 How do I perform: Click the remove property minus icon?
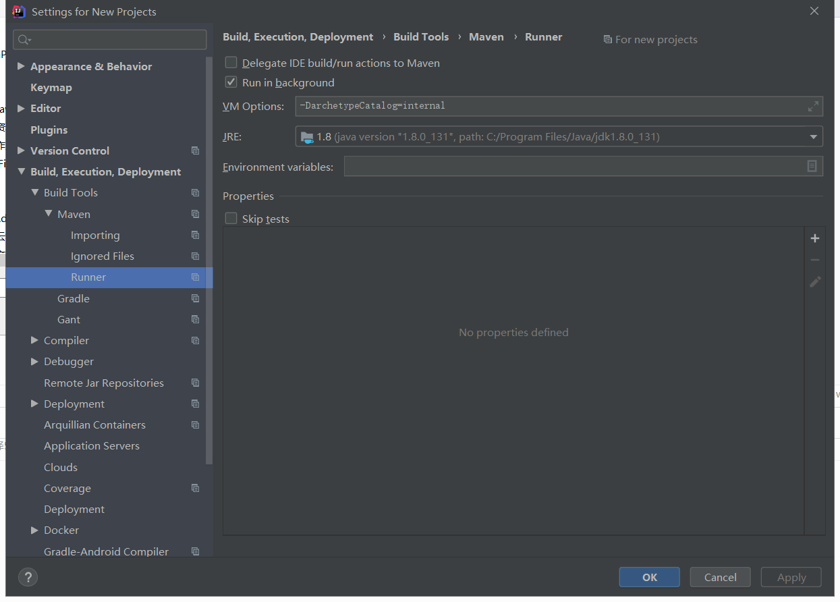(815, 260)
